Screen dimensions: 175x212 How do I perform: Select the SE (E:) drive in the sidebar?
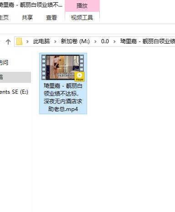coord(14,92)
